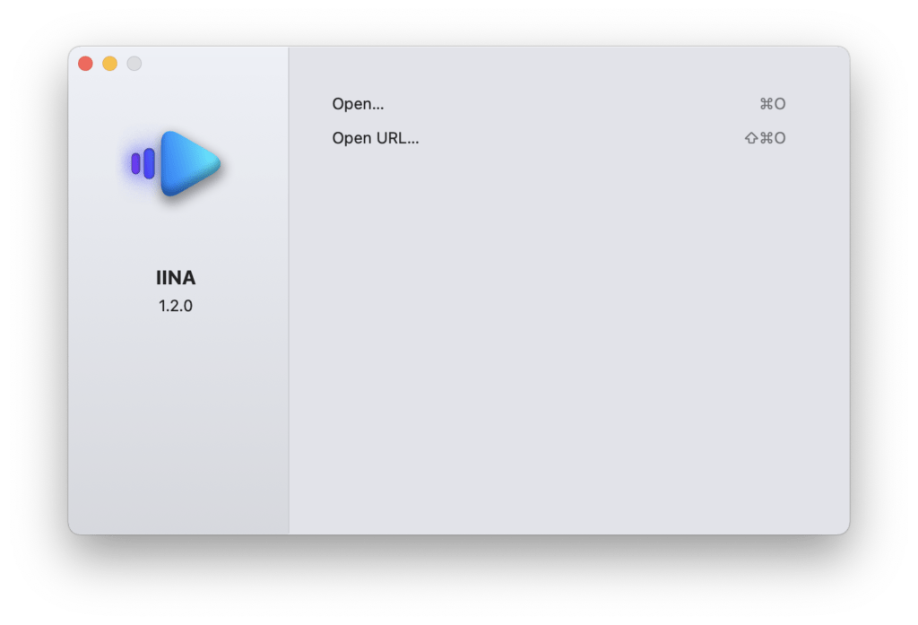Click the ⌘O shortcut hint
Viewport: 918px width, 625px height.
(773, 104)
